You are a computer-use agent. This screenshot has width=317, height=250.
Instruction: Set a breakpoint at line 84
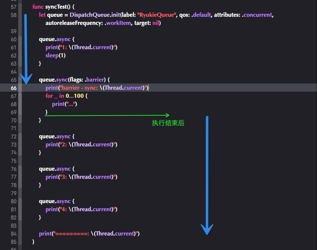point(13,234)
